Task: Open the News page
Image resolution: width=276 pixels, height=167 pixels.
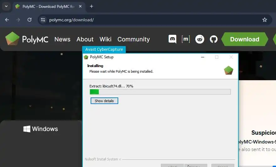Action: click(x=62, y=39)
